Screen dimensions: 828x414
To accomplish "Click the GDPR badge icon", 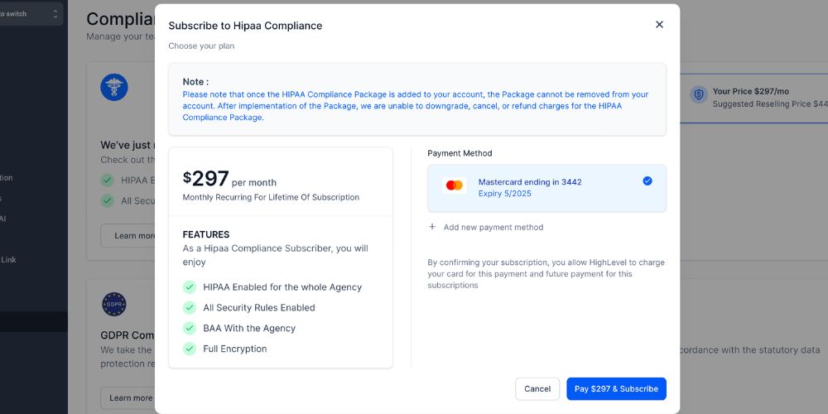I will pos(114,306).
